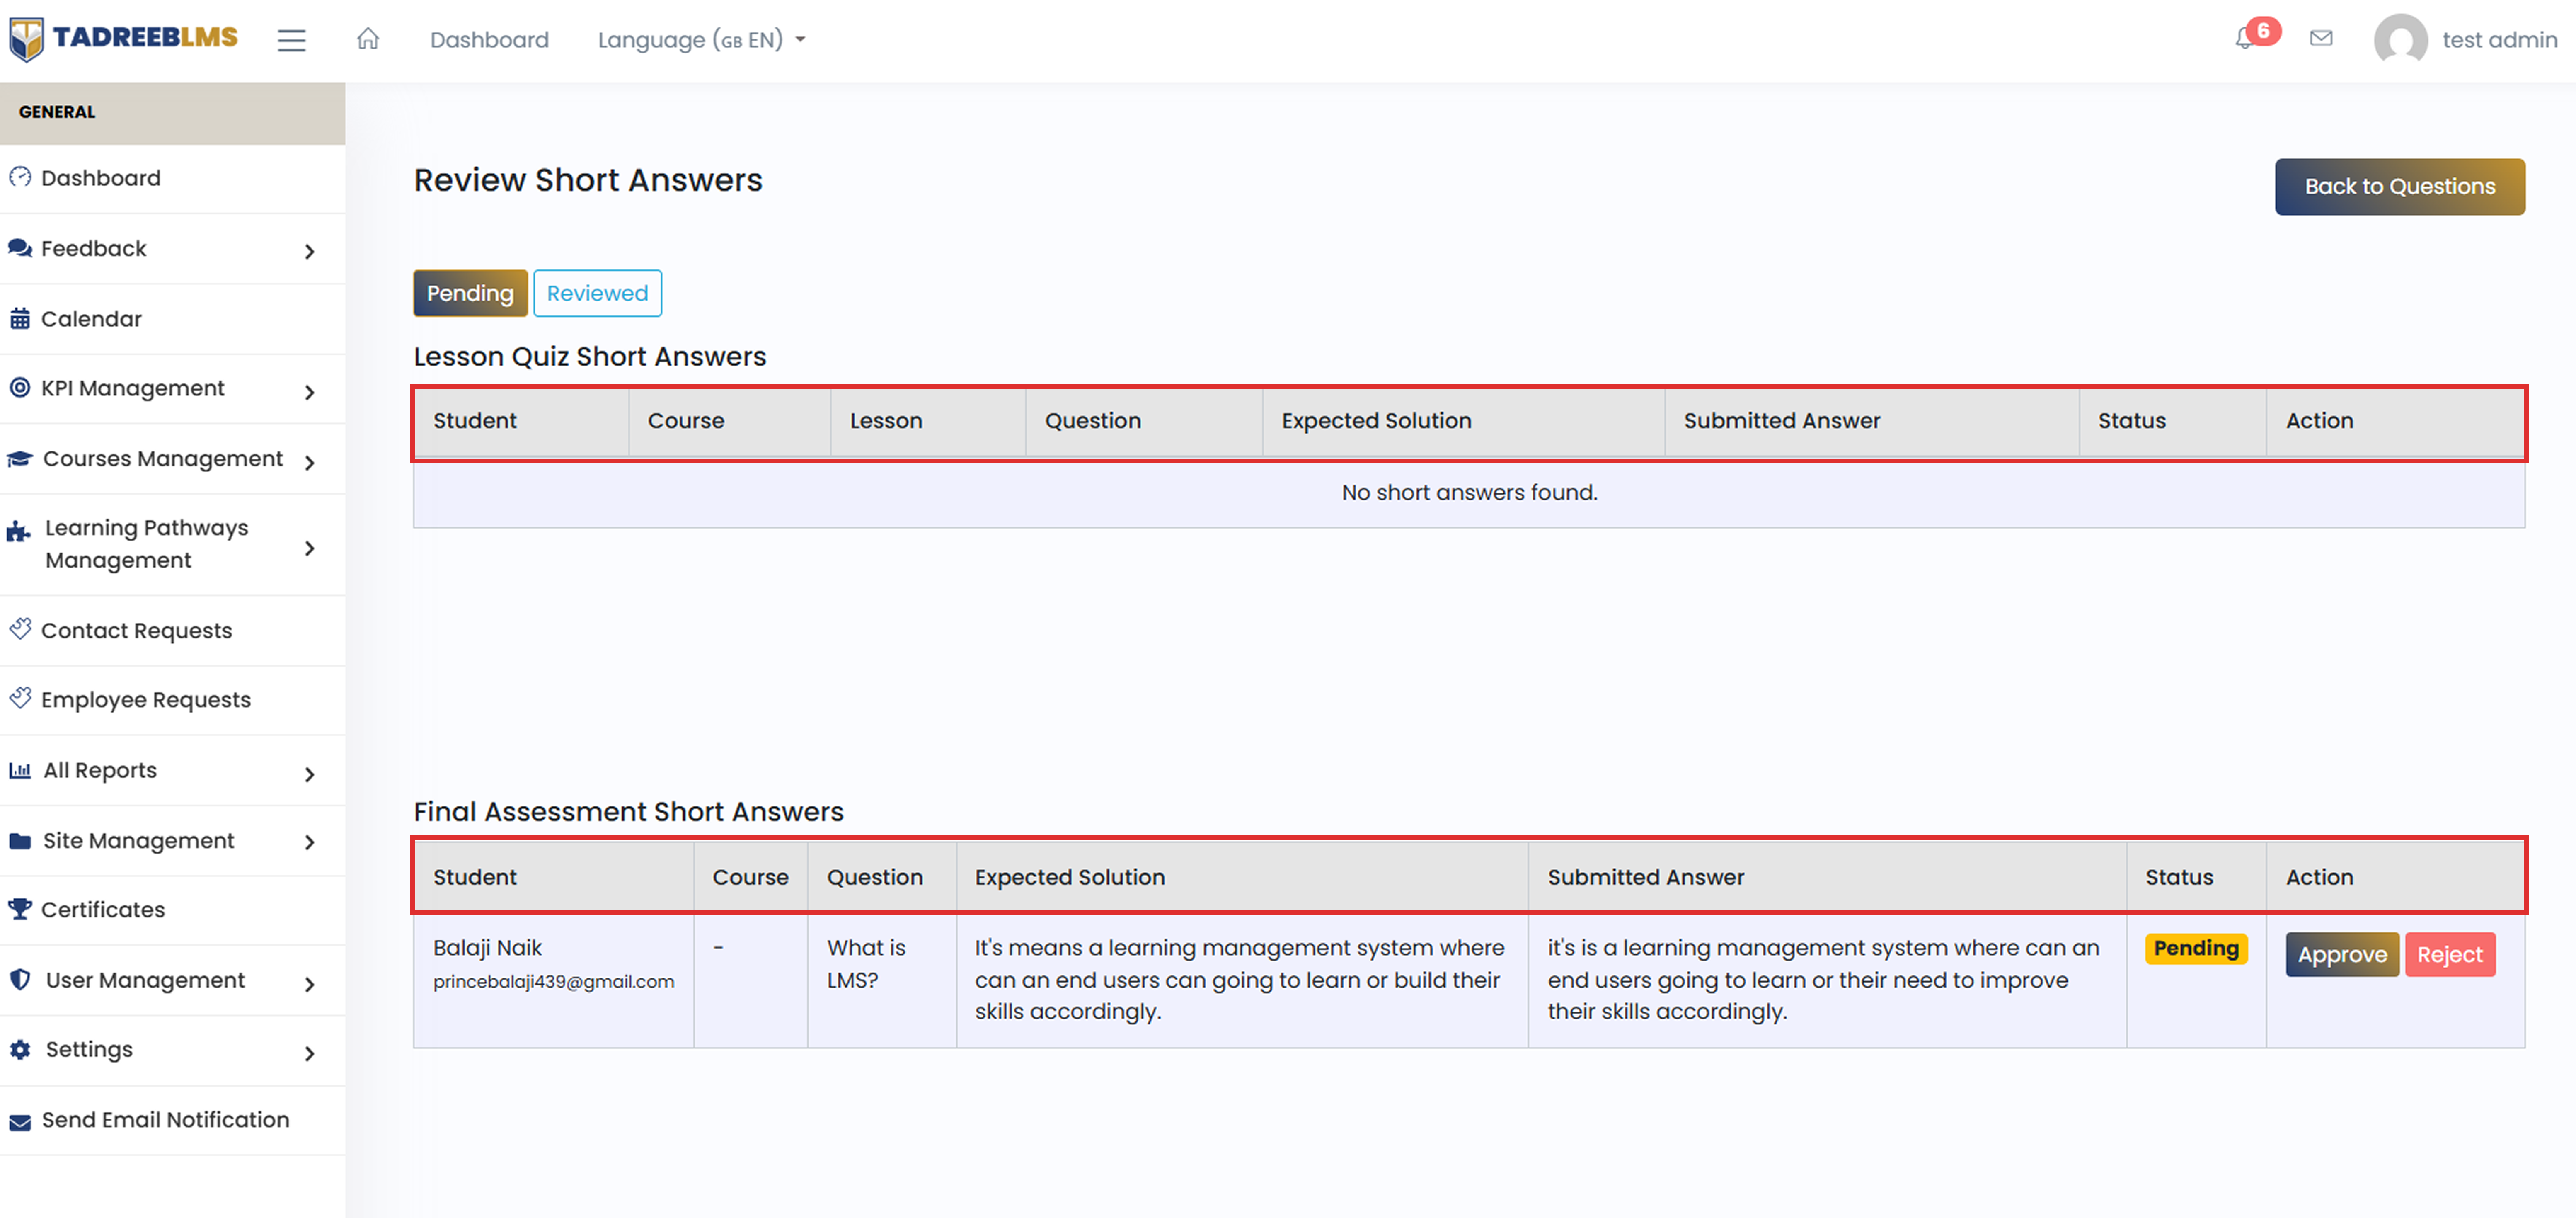This screenshot has height=1218, width=2576.
Task: Toggle the hamburger sidebar menu
Action: click(x=291, y=40)
